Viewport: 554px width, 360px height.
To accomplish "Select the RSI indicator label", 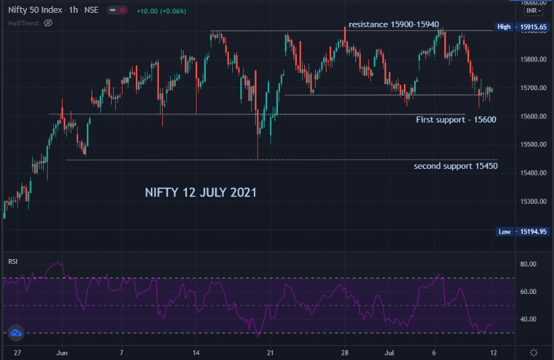I will point(13,262).
